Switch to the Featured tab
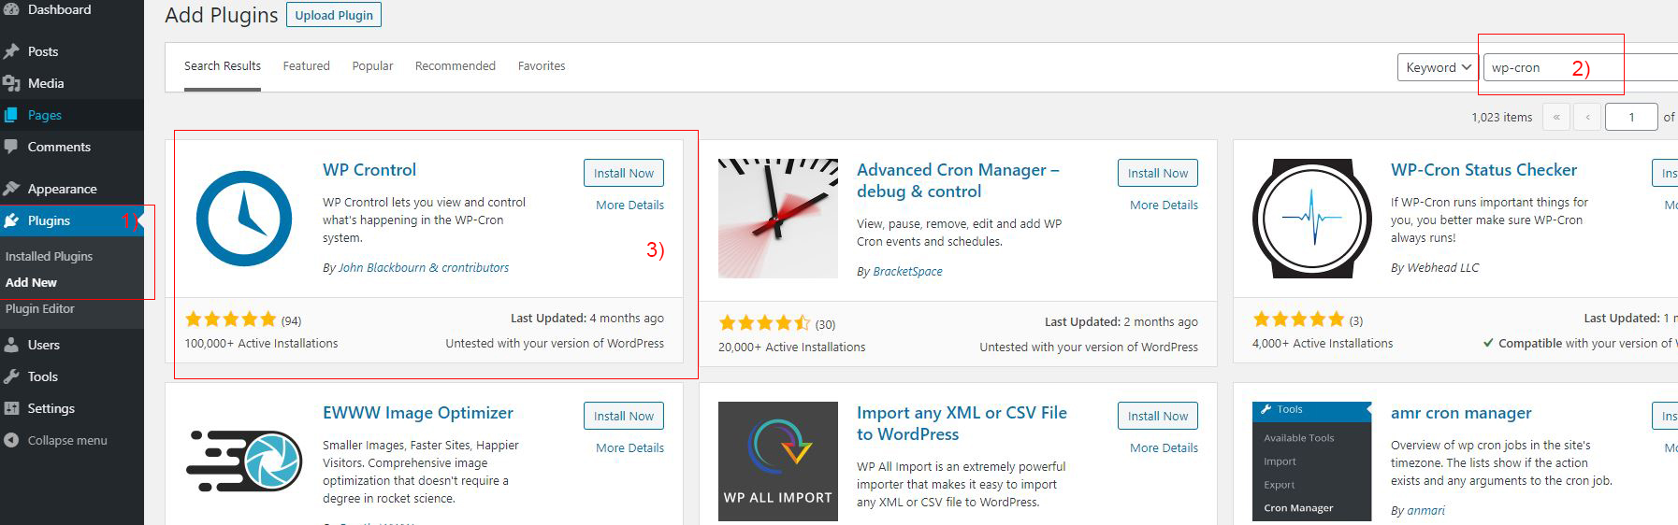Viewport: 1678px width, 525px height. [306, 66]
